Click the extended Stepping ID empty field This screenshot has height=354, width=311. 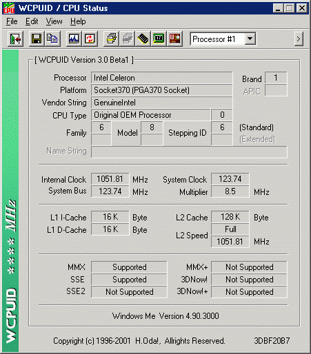[x=222, y=140]
